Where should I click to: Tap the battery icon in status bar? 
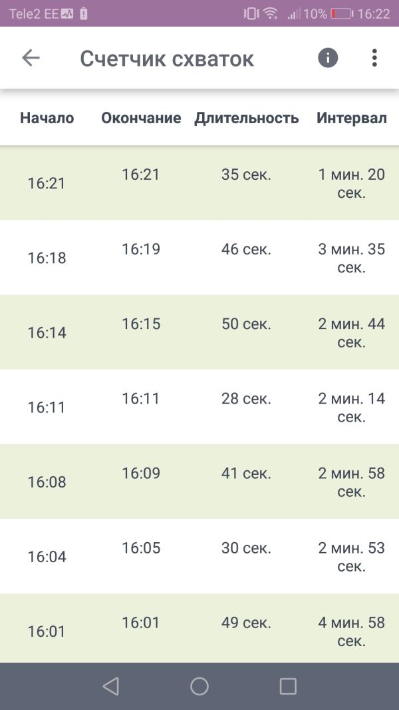tap(341, 13)
